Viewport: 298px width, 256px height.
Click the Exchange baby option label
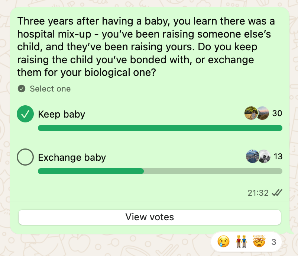[x=72, y=157]
